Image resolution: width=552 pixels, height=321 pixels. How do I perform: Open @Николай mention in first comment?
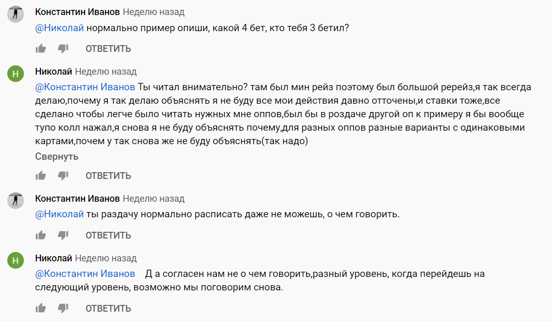(x=59, y=29)
